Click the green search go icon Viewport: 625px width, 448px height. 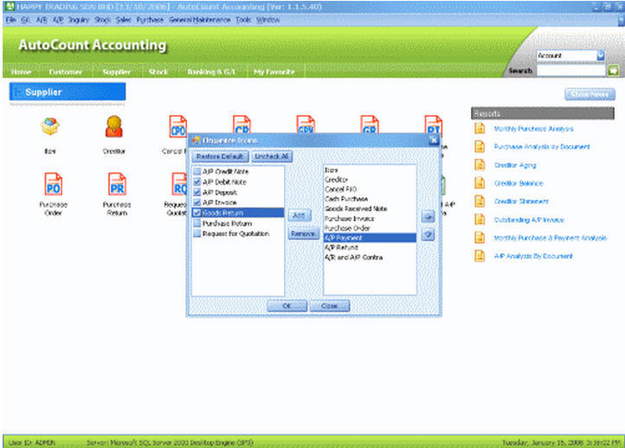tap(614, 71)
